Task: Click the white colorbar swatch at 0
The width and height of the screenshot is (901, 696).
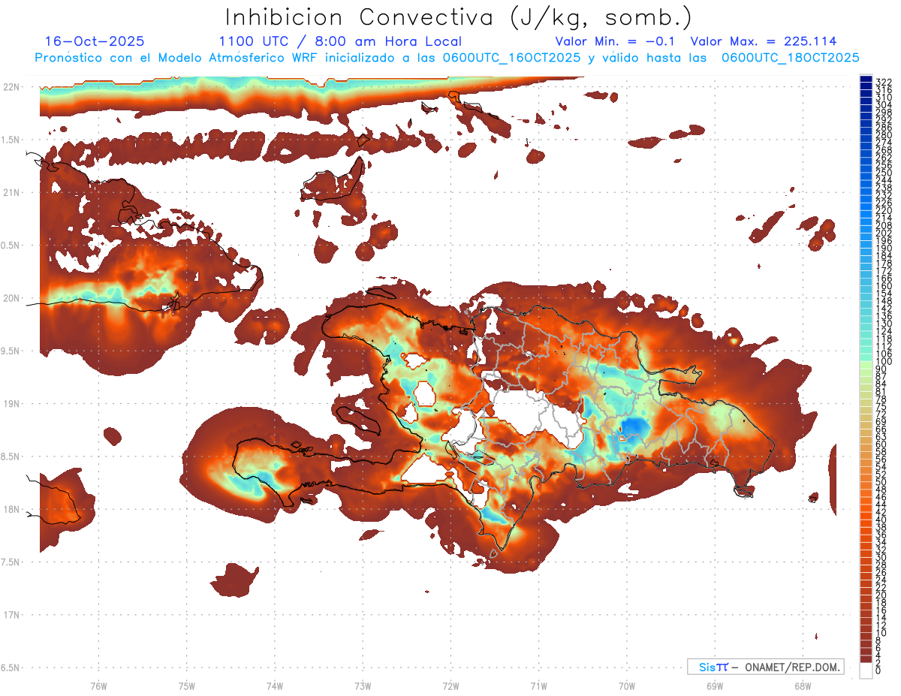Action: point(866,672)
